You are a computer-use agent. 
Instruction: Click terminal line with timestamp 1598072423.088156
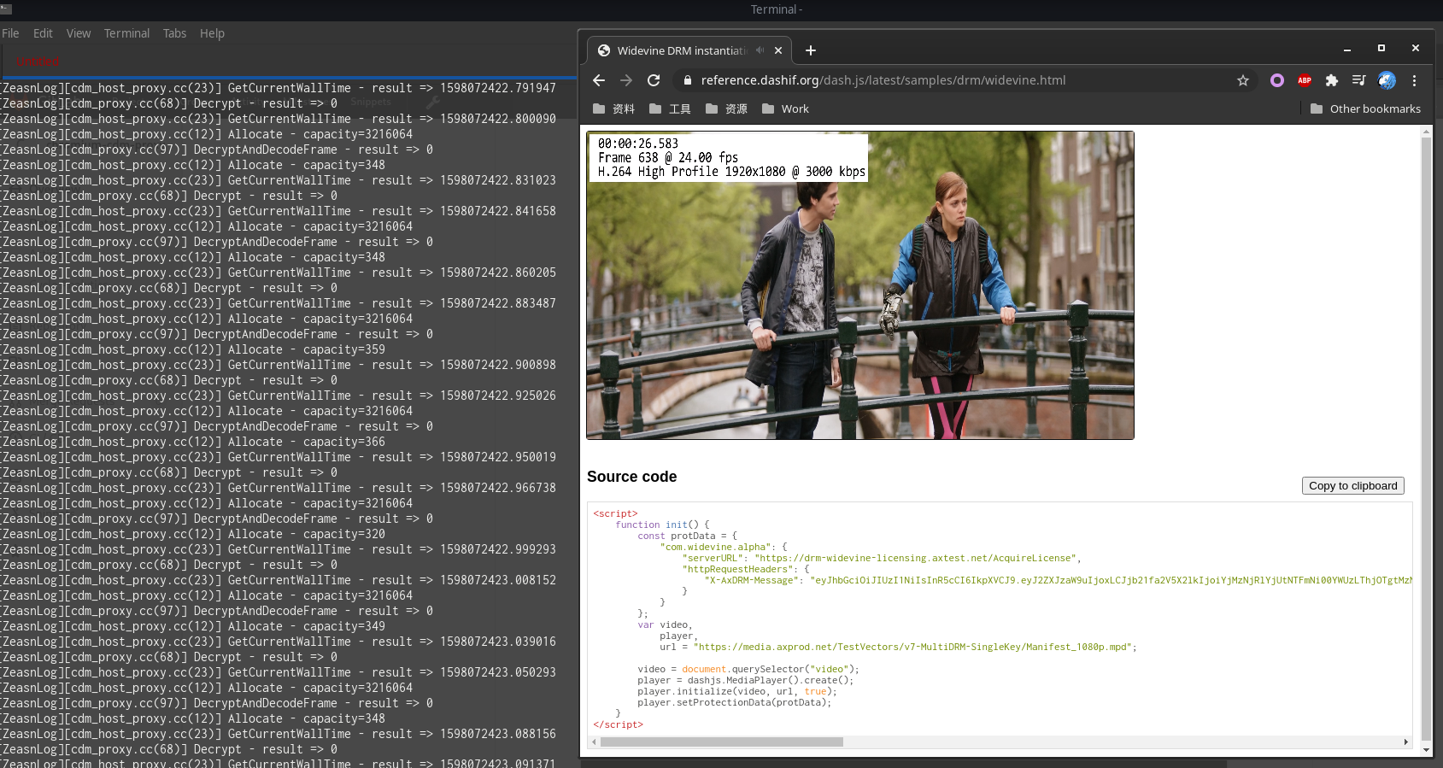tap(279, 734)
